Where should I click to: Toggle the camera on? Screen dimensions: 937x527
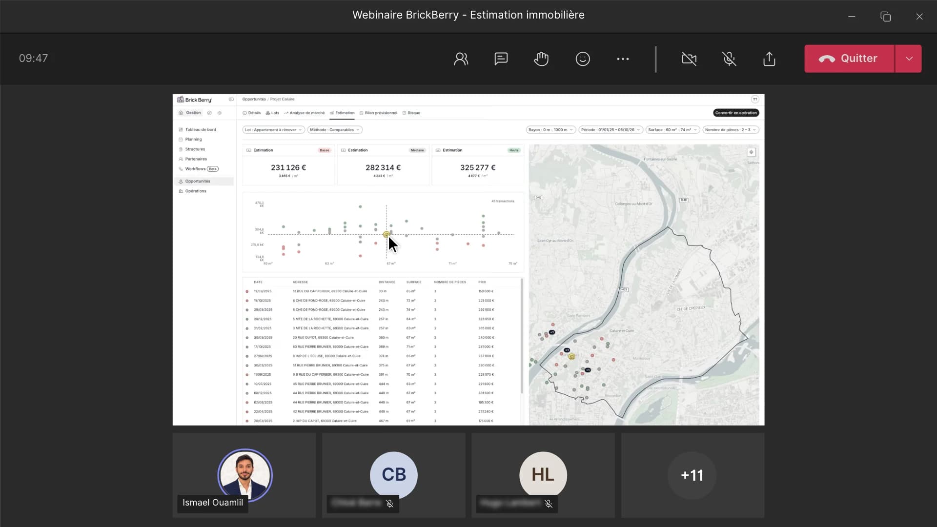[x=689, y=59]
